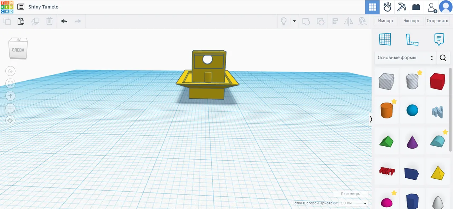The height and width of the screenshot is (209, 453).
Task: Select the Home view button
Action: point(10,71)
